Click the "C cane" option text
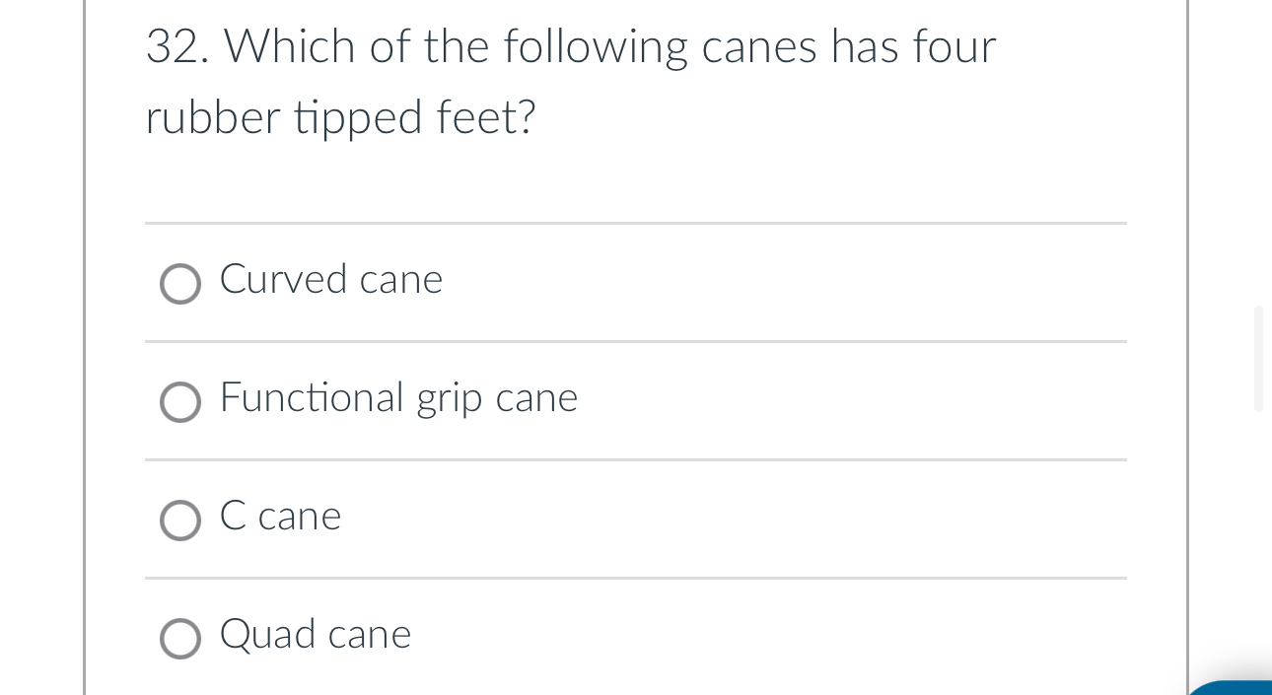The image size is (1272, 695). (280, 516)
